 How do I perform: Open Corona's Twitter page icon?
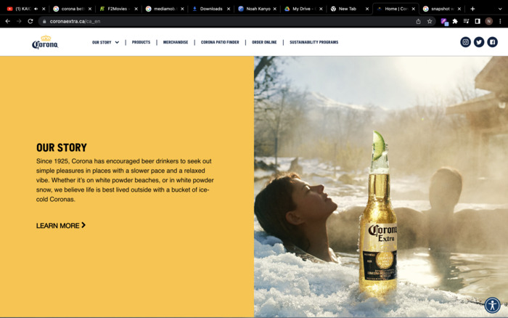pyautogui.click(x=479, y=42)
